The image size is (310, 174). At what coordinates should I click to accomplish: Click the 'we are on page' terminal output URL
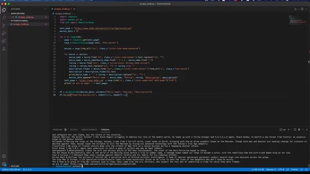[x=103, y=164]
